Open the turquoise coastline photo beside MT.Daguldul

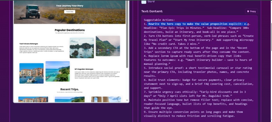coord(58,71)
